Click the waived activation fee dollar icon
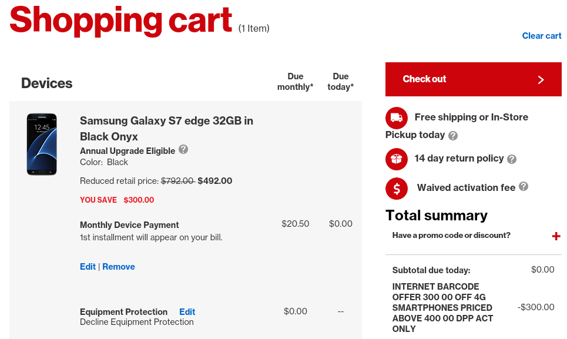Image resolution: width=567 pixels, height=339 pixels. [x=397, y=188]
